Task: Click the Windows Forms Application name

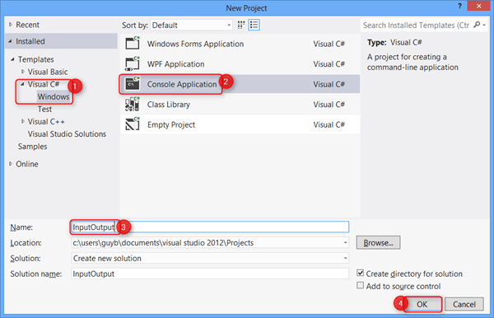Action: pos(195,44)
